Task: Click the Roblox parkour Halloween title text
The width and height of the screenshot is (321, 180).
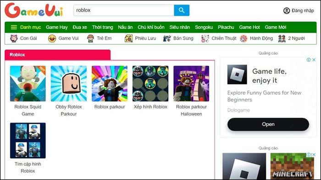Action: tap(191, 110)
